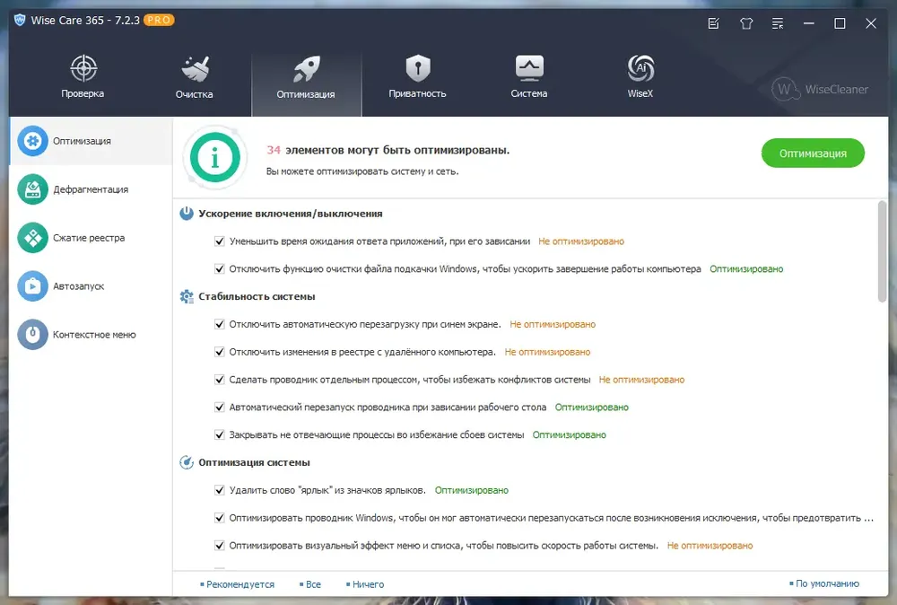Open the skin (shirt) icon in title bar
Image resolution: width=897 pixels, height=605 pixels.
pos(746,23)
